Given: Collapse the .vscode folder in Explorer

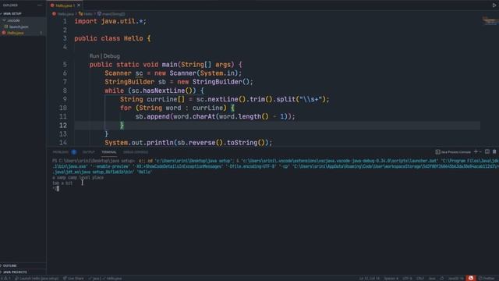Looking at the screenshot, I should pyautogui.click(x=13, y=20).
